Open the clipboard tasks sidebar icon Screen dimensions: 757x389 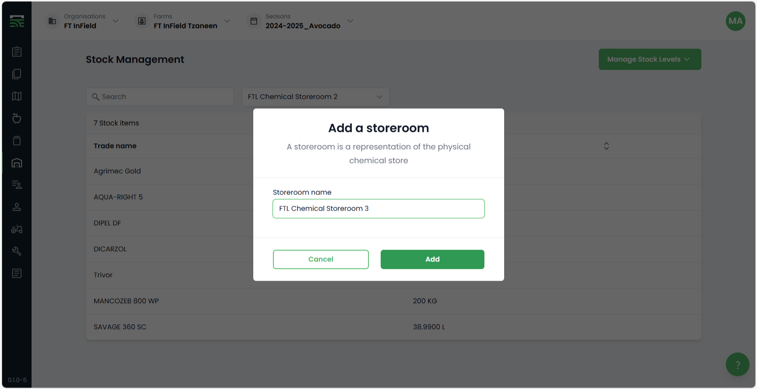point(17,52)
